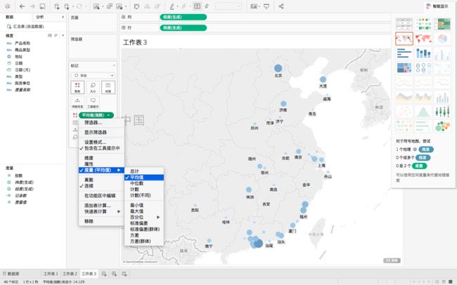Click the duplicate sheet icon
The image size is (457, 285).
(110, 6)
